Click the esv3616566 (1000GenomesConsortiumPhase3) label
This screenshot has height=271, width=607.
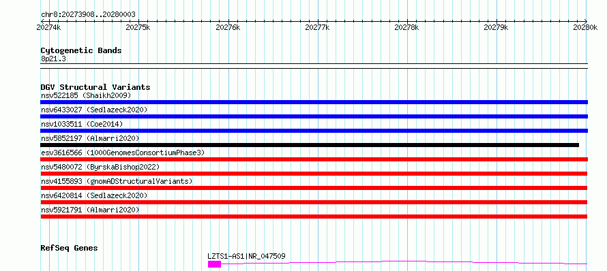coord(123,153)
